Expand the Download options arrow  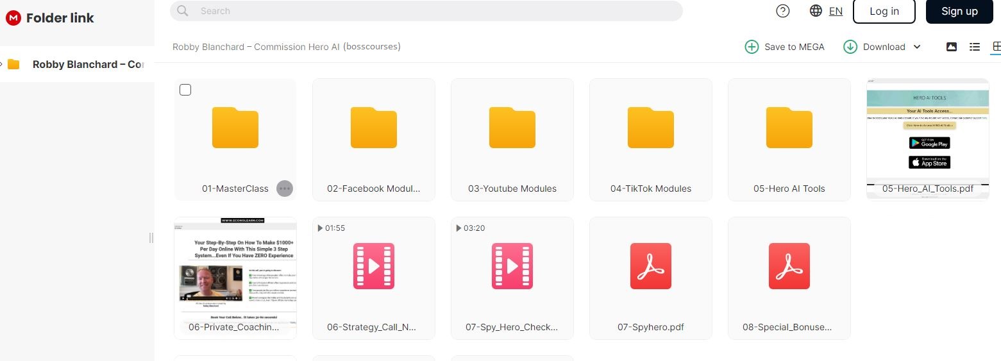tap(917, 47)
